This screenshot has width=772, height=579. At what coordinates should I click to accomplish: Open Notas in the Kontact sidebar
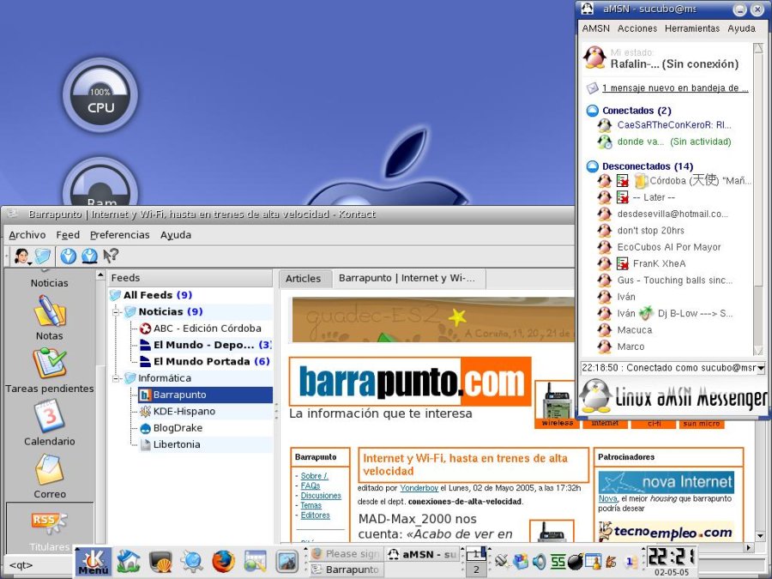(x=49, y=317)
